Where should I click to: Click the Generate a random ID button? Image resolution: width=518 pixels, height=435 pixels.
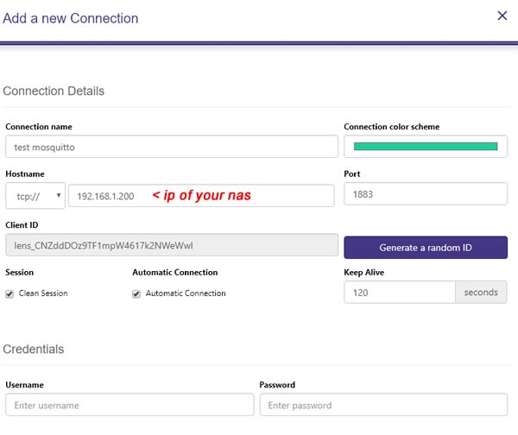pyautogui.click(x=426, y=248)
